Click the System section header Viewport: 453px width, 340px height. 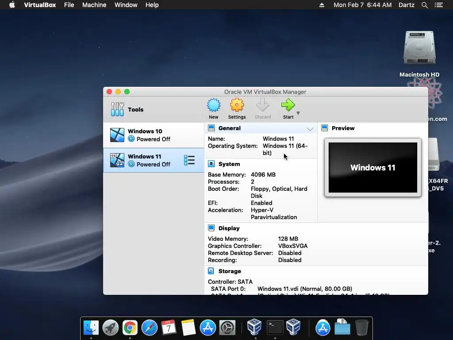tap(229, 164)
